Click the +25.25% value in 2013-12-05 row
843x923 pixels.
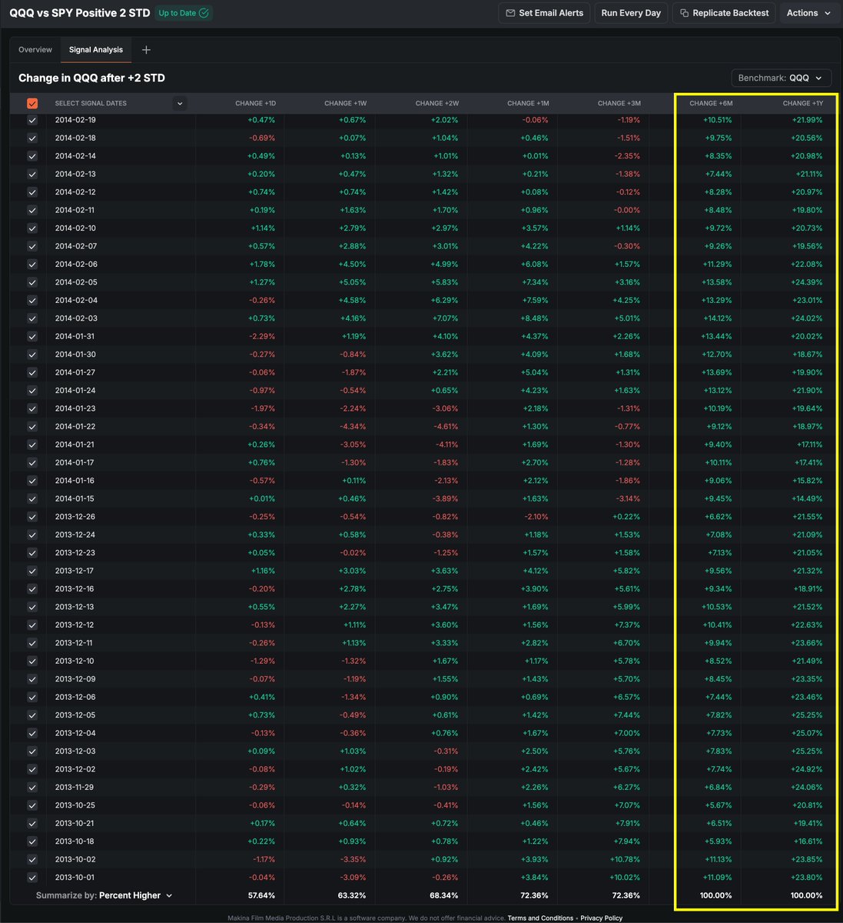click(808, 715)
